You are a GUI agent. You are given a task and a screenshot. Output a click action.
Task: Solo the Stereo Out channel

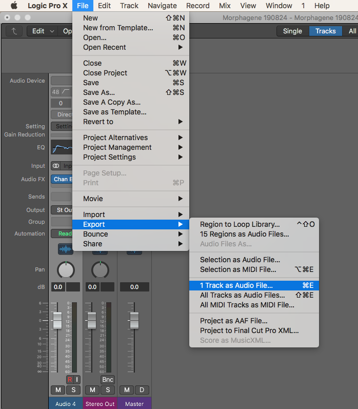pos(108,390)
